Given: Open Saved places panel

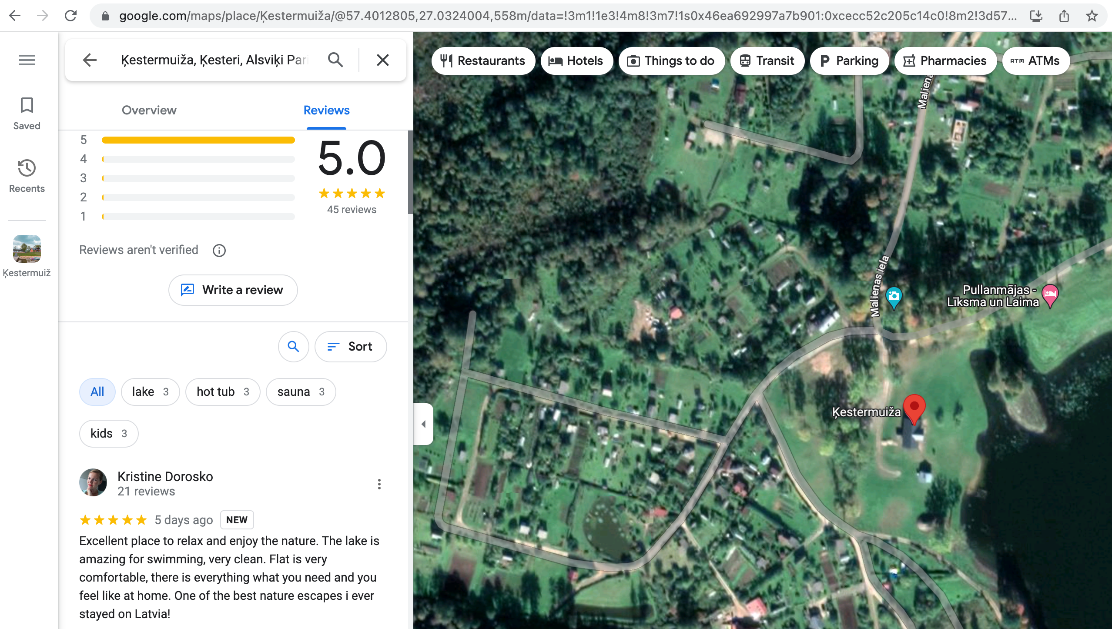Looking at the screenshot, I should pos(27,113).
